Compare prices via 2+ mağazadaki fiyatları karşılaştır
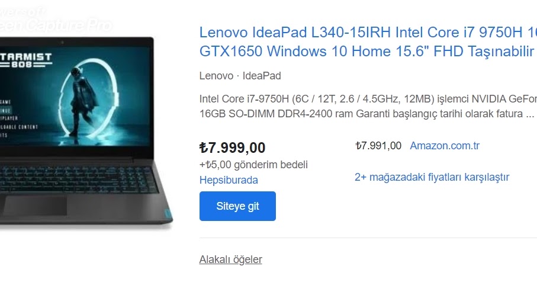The width and height of the screenshot is (537, 282). 432,177
